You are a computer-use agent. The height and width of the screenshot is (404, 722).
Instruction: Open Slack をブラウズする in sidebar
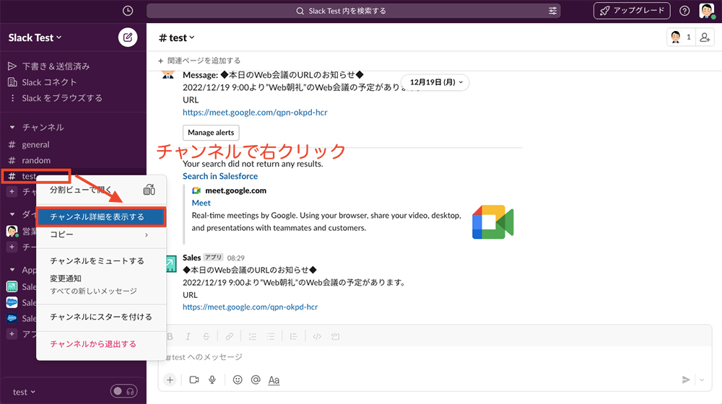(x=62, y=98)
